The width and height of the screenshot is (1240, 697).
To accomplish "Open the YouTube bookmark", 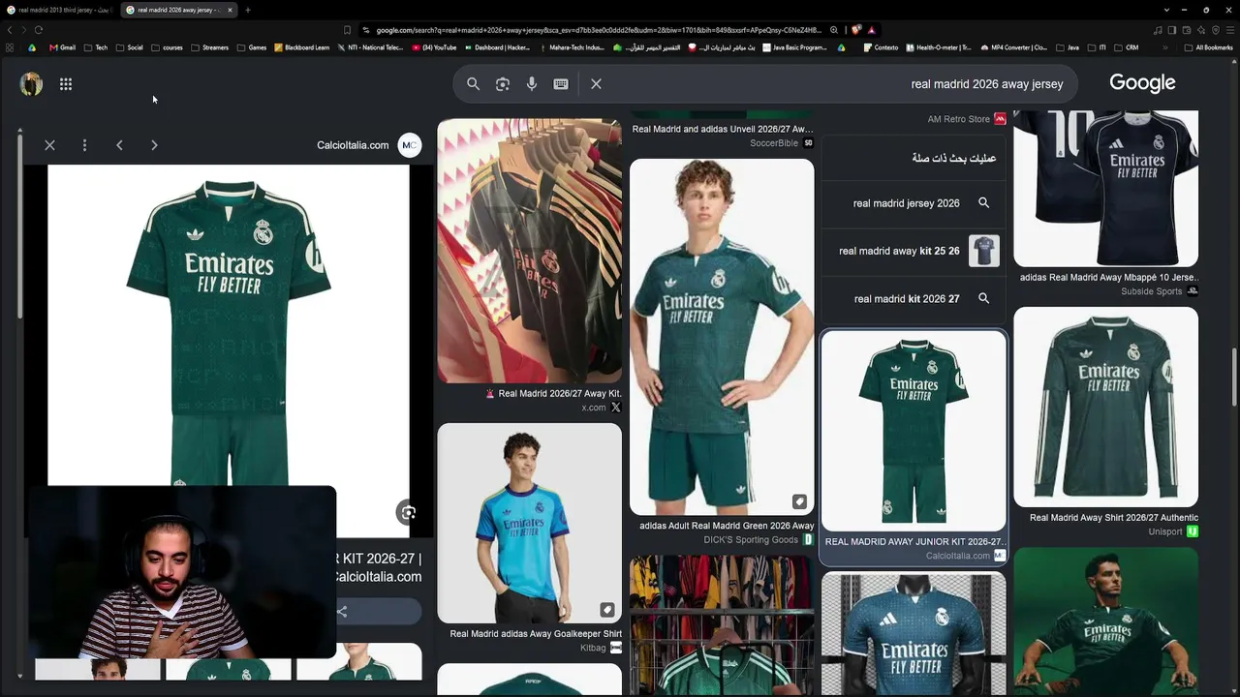I will (434, 47).
